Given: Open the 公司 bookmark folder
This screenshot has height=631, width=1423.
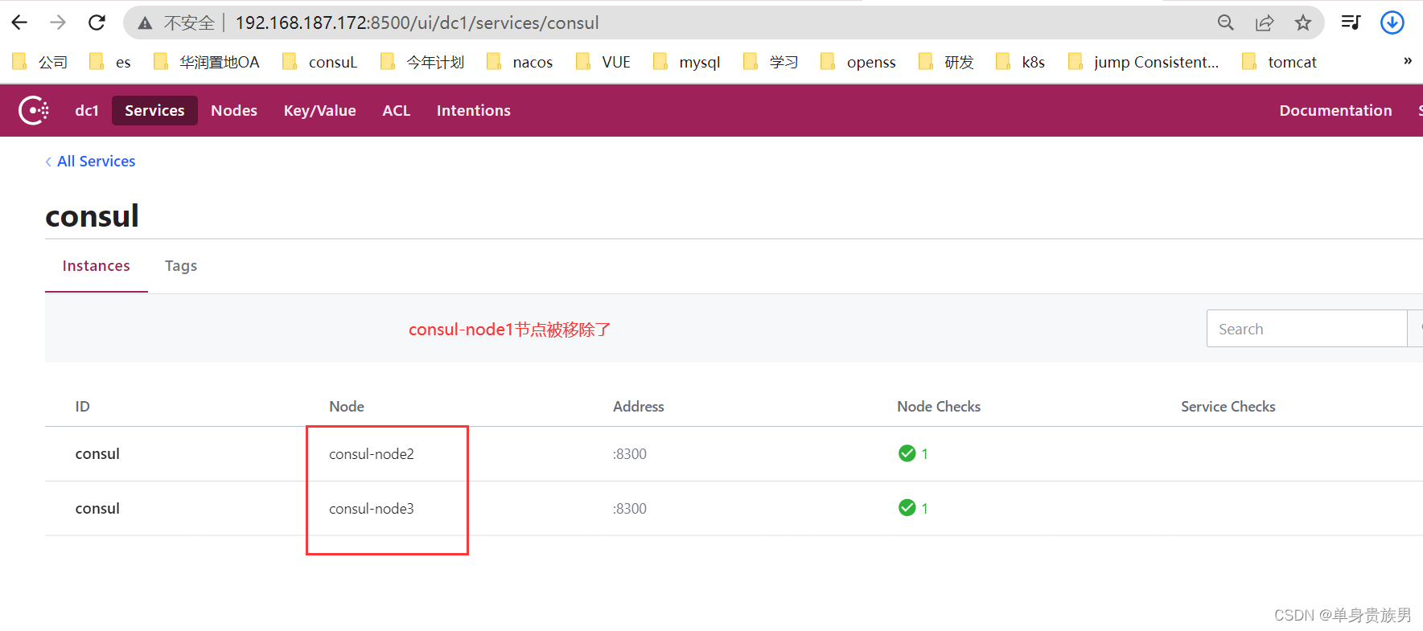Looking at the screenshot, I should point(40,62).
